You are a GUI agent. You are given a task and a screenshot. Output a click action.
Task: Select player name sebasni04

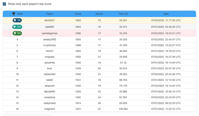pos(50,74)
